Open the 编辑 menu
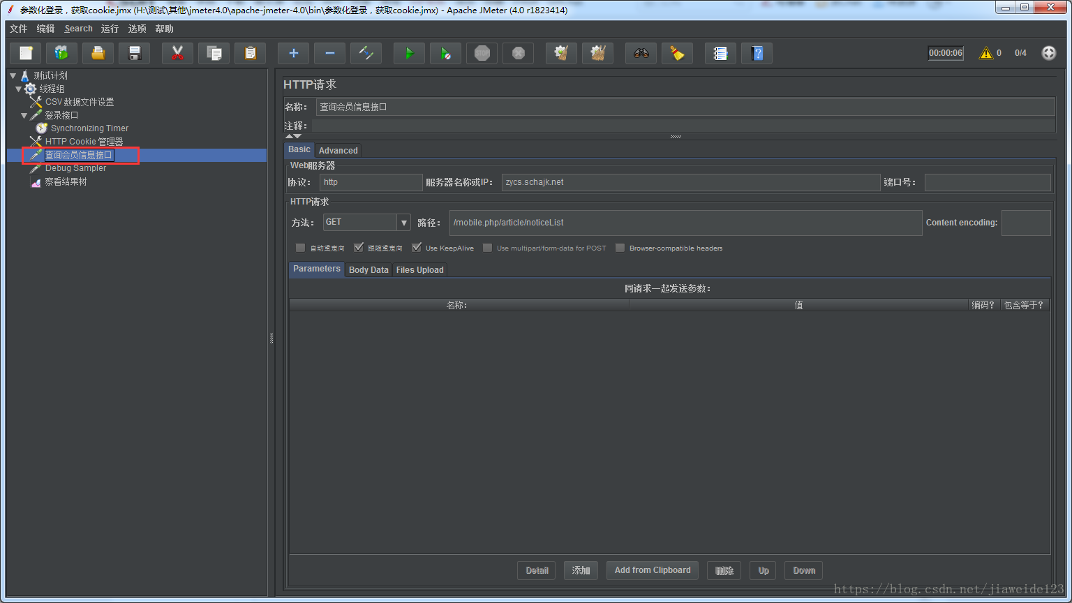The width and height of the screenshot is (1072, 603). pos(45,29)
